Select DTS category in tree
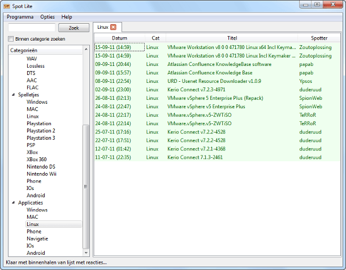The width and height of the screenshot is (346, 270). (31, 73)
